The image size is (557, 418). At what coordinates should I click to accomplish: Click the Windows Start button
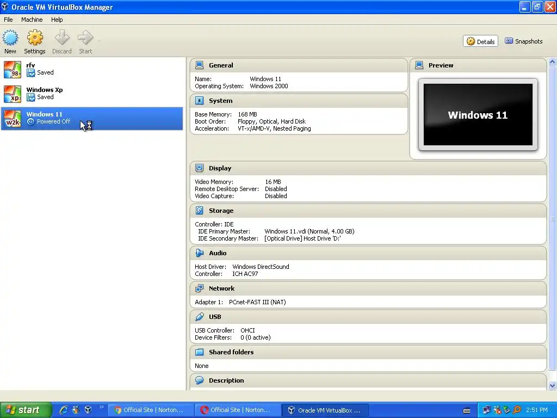coord(26,410)
